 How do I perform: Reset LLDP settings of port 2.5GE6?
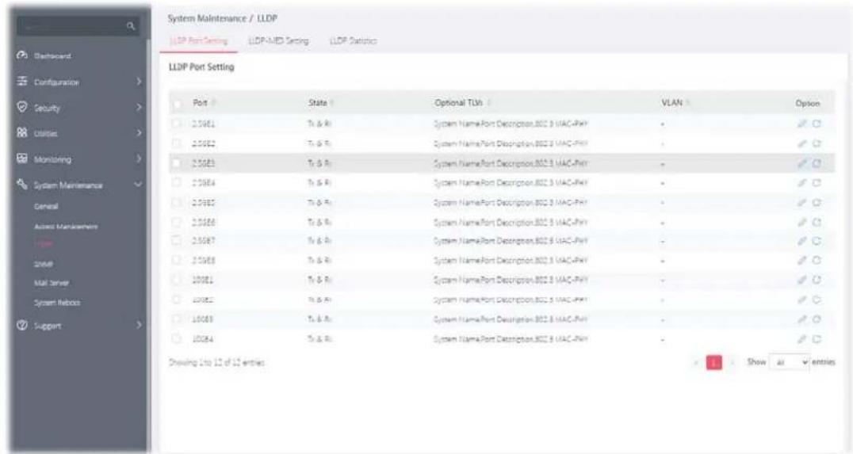[817, 222]
